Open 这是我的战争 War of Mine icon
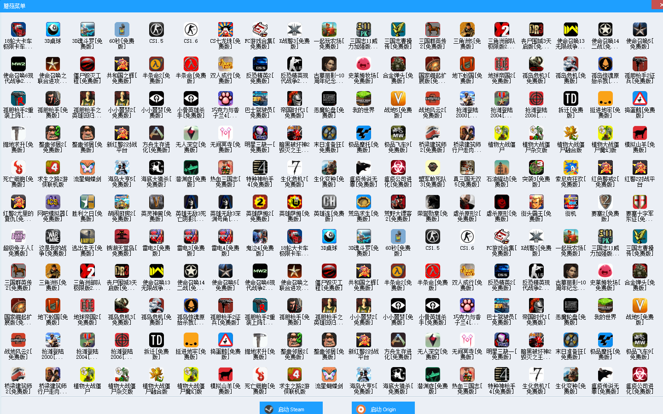The image size is (663, 414). (x=52, y=237)
